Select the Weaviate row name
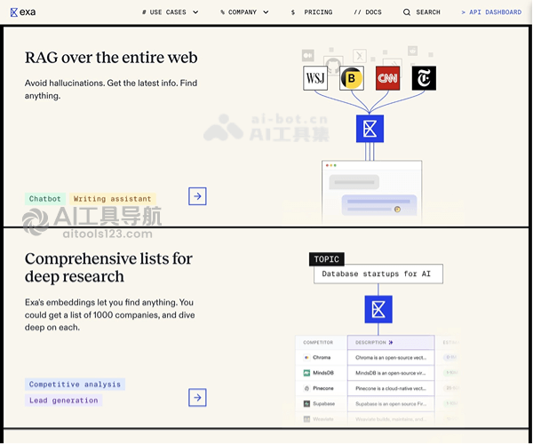 click(x=323, y=419)
